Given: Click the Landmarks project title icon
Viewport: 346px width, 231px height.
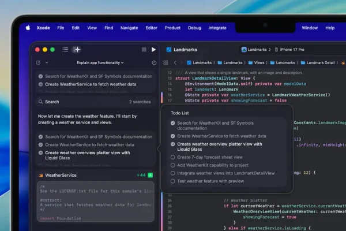Looking at the screenshot, I should [169, 50].
